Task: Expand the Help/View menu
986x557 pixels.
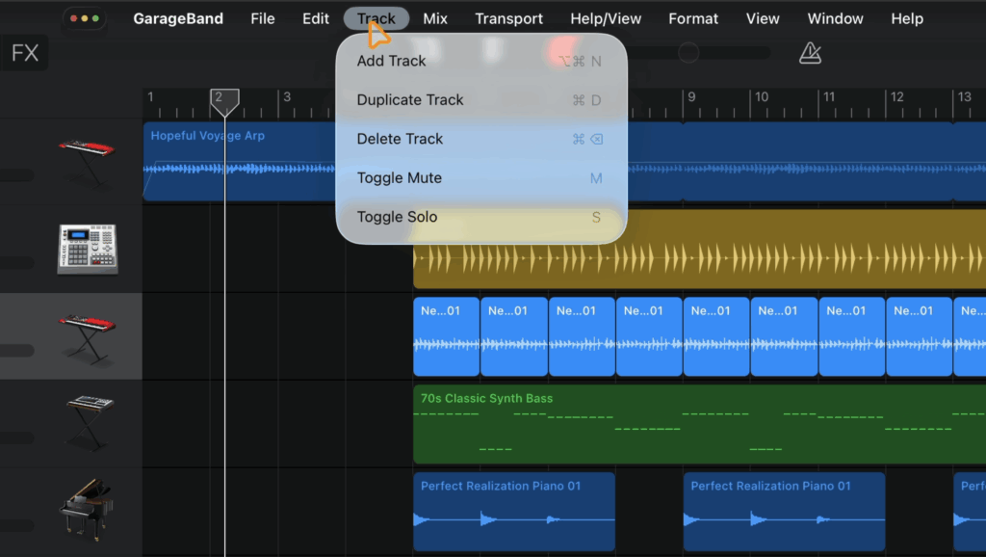Action: point(606,18)
